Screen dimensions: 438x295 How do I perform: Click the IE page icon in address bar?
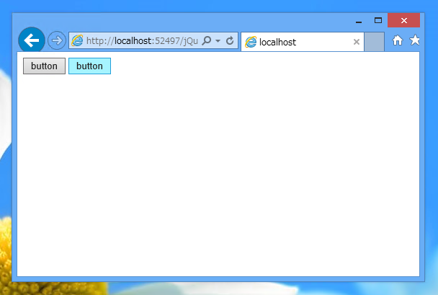point(77,41)
